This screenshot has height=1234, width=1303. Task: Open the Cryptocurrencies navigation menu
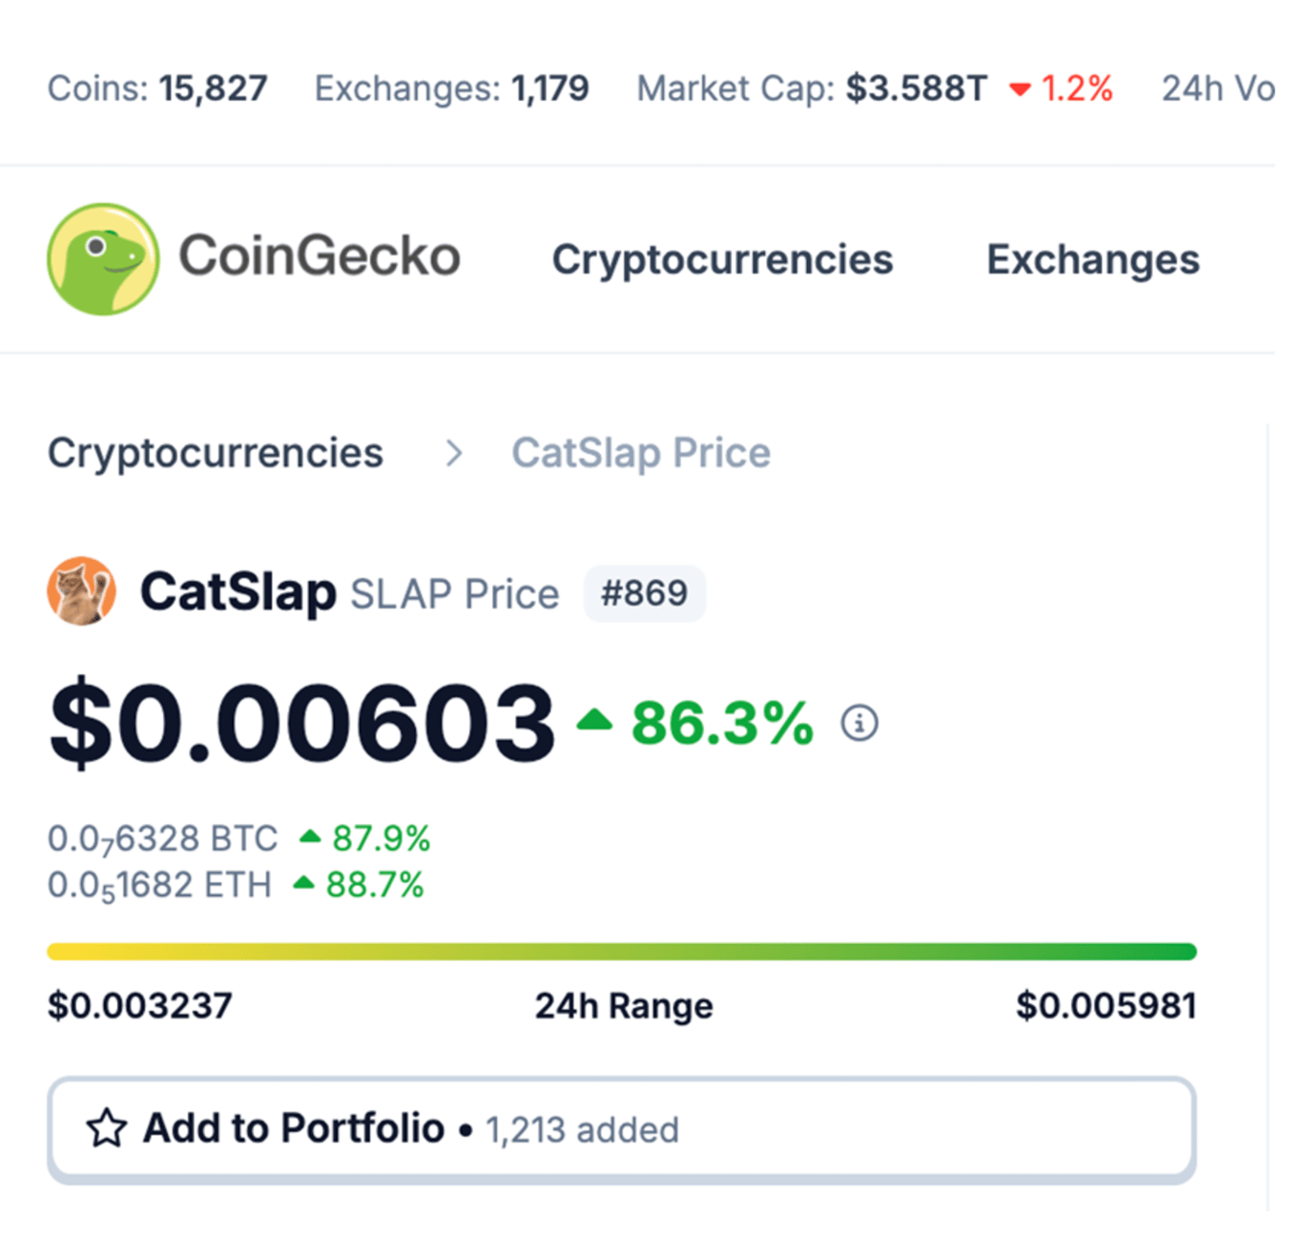coord(722,259)
